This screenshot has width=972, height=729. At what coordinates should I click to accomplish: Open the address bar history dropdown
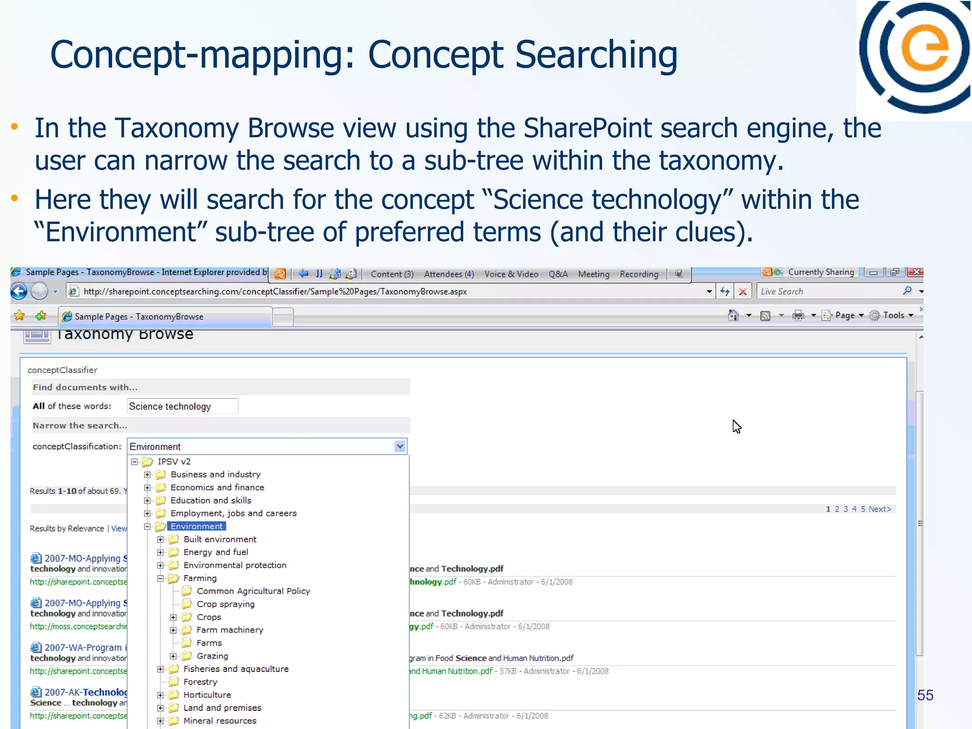coord(709,291)
